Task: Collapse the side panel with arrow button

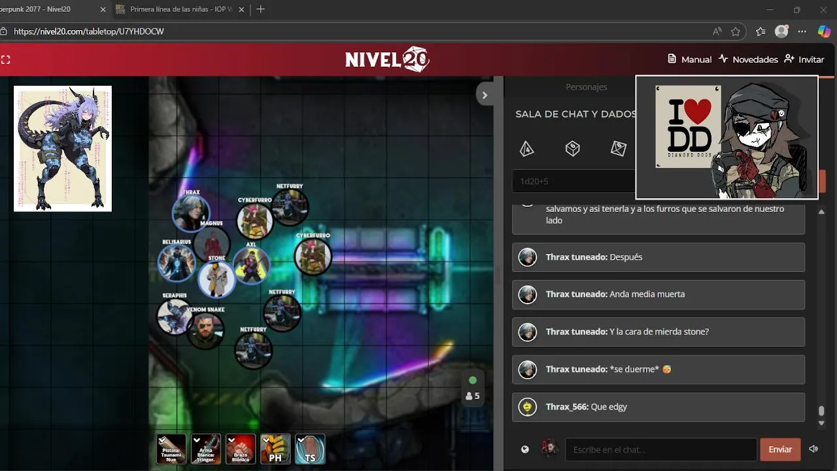Action: coord(485,95)
